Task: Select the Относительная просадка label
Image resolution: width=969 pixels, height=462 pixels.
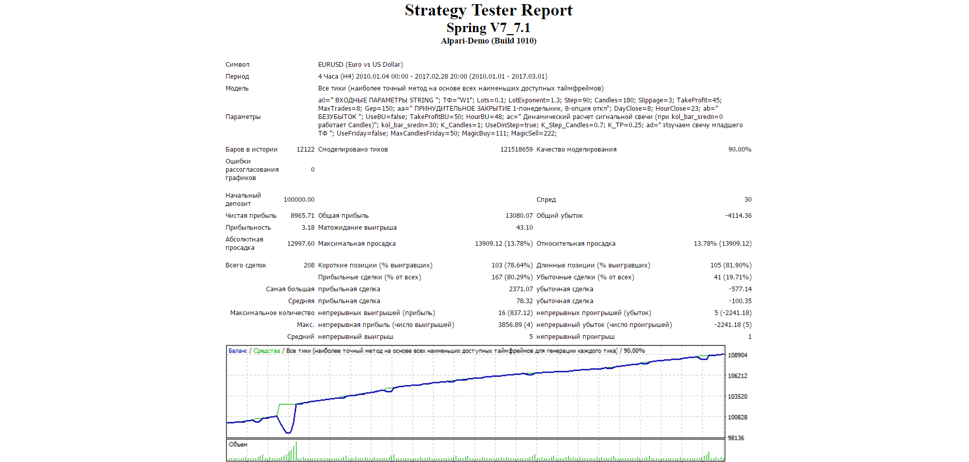Action: point(576,244)
